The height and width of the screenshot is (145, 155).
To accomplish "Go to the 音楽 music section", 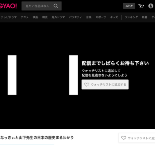I will pos(89,17).
